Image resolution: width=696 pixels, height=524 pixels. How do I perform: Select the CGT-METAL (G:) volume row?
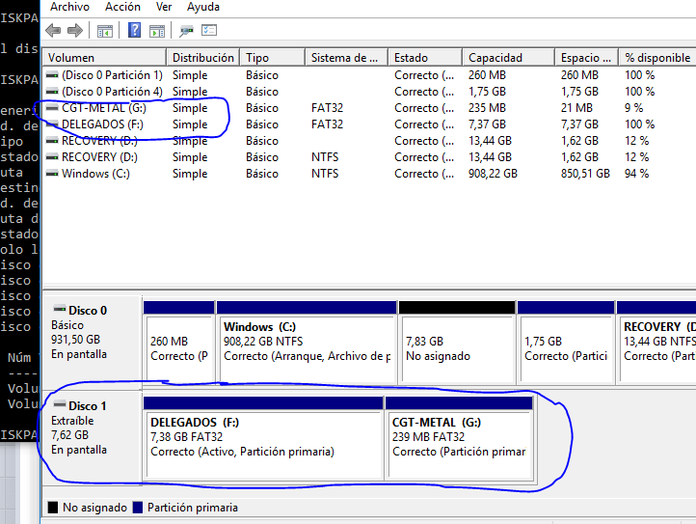(x=369, y=108)
